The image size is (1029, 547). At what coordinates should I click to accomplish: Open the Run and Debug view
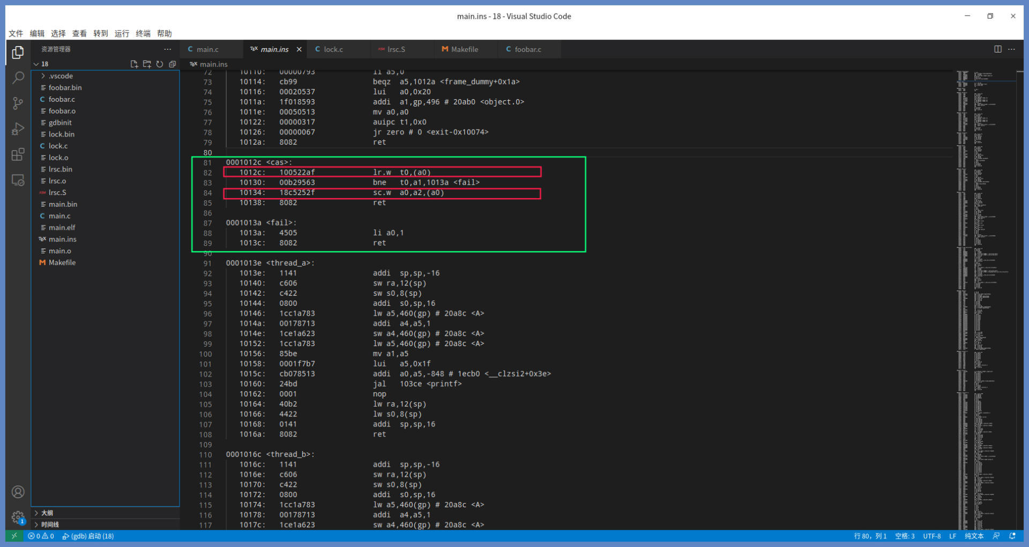18,129
